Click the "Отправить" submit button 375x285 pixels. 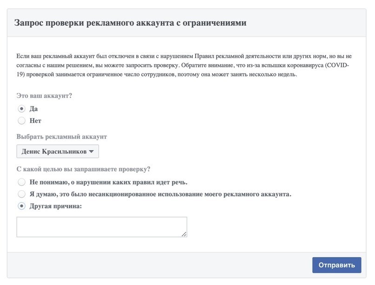coord(336,265)
